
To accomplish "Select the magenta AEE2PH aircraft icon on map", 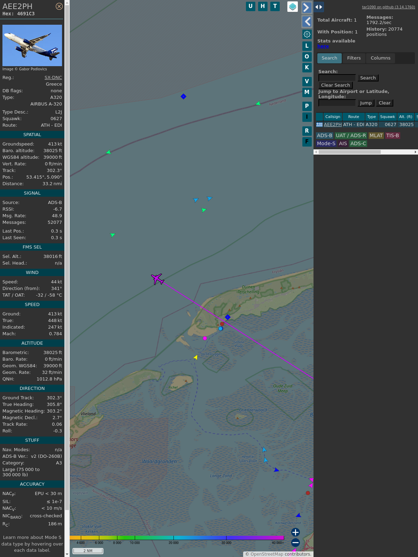I will 157,279.
